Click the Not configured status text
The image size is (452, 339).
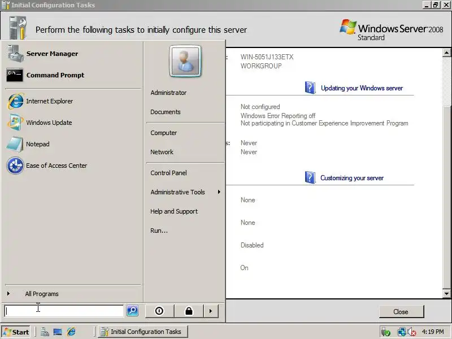pyautogui.click(x=260, y=107)
